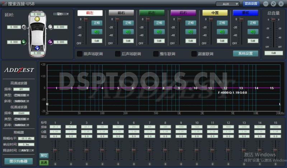Click the 总音量 master volume slider handle
The image size is (287, 168).
pos(274,19)
